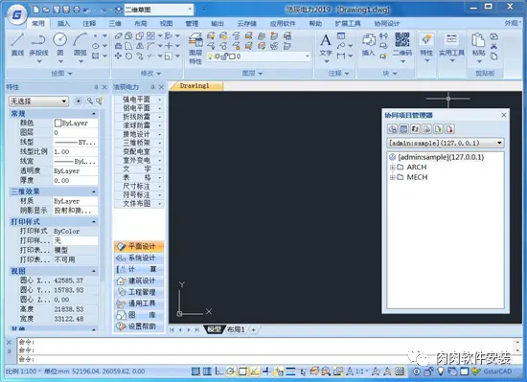Switch to the 协同设计 ribbon tab

(x=387, y=23)
